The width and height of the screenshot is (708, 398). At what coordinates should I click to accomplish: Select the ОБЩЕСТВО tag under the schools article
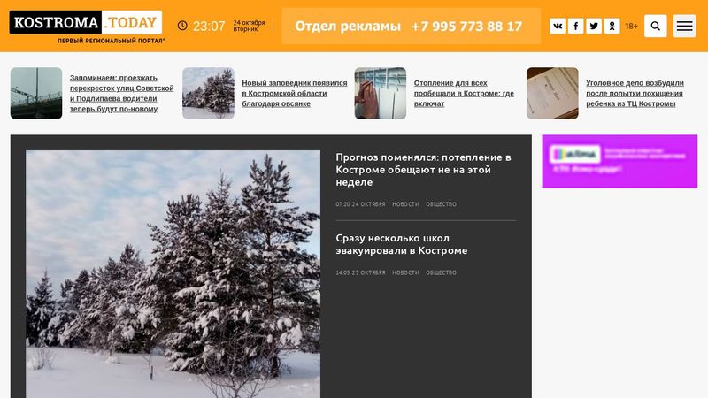441,272
